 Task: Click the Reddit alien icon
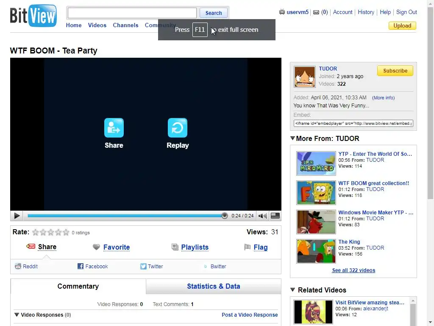18,266
